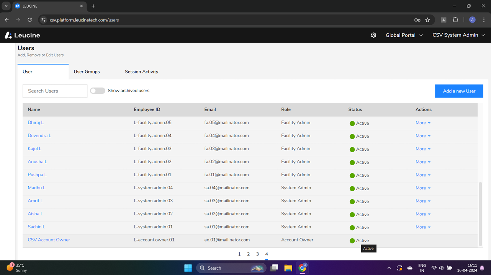
Task: Open File Explorer from taskbar
Action: coord(288,268)
